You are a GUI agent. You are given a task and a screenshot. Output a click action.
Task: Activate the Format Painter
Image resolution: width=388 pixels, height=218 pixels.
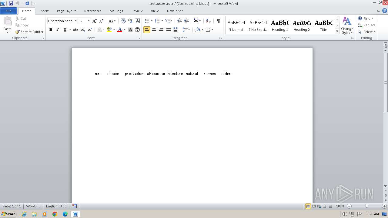click(29, 32)
